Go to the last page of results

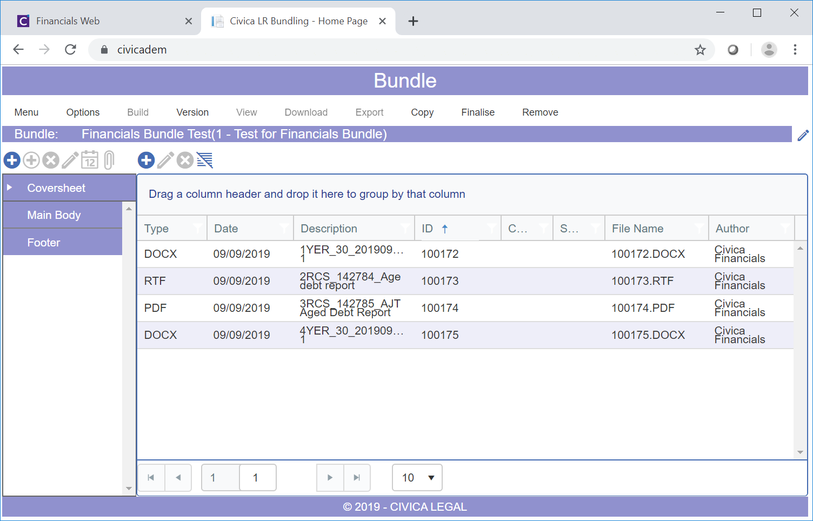click(x=357, y=478)
